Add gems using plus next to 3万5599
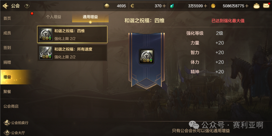The image size is (272, 136). click(206, 6)
